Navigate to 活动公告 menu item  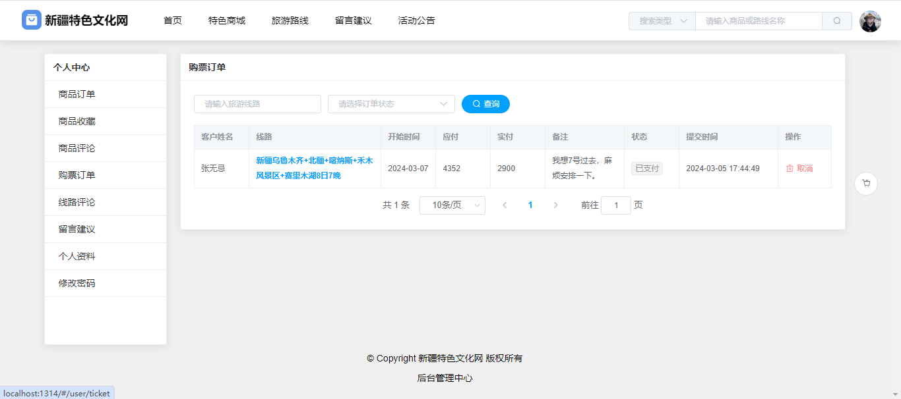click(x=417, y=20)
